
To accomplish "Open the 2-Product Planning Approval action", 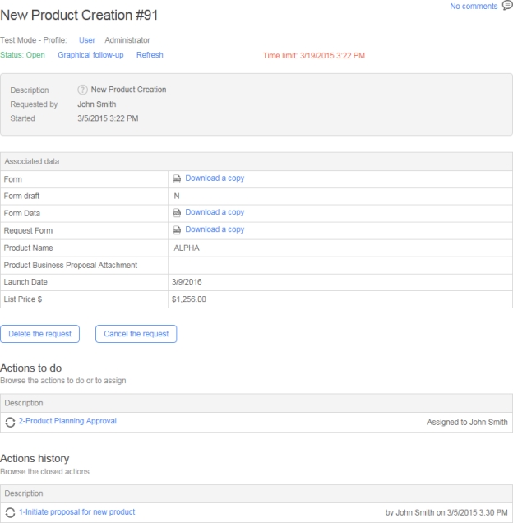I will pyautogui.click(x=67, y=421).
